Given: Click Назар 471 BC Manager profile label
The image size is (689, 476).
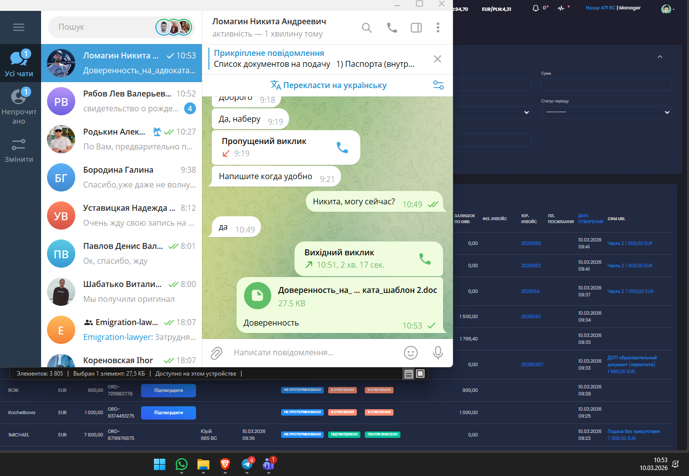Looking at the screenshot, I should pos(613,8).
